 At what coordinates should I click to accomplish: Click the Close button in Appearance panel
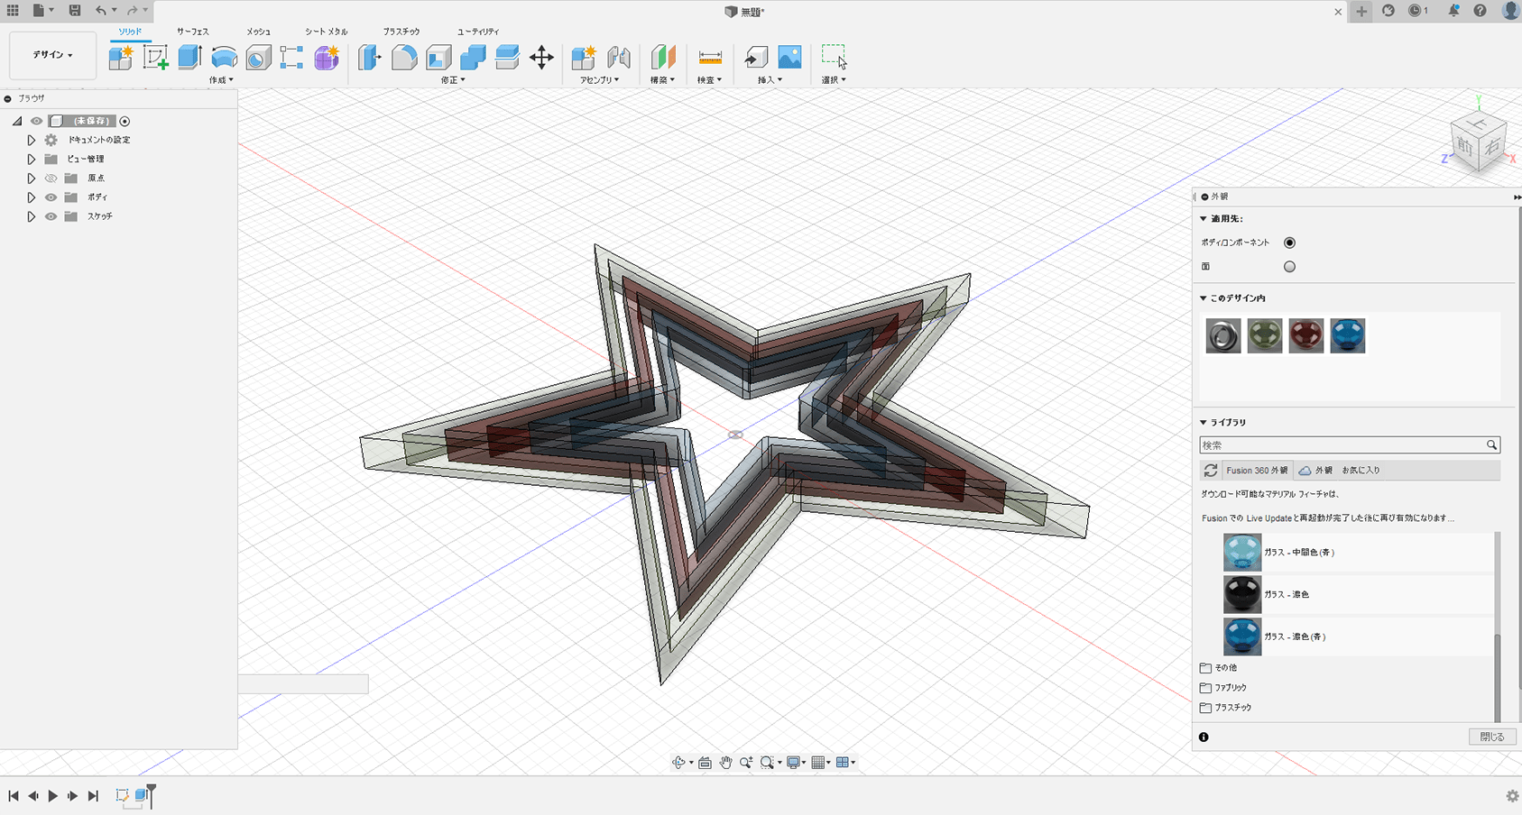[1491, 737]
